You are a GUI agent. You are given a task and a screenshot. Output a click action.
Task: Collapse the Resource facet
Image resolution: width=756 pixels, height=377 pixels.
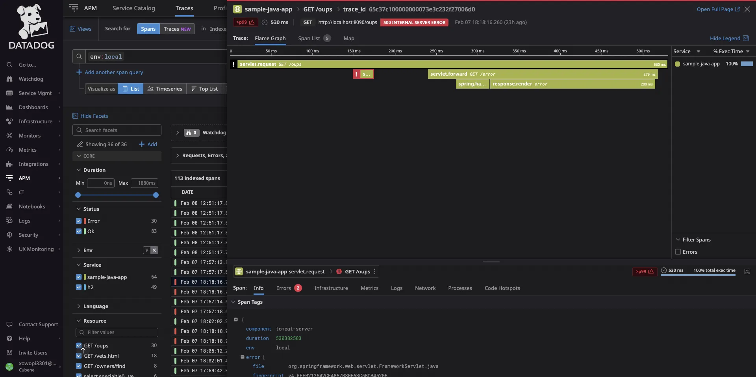click(x=79, y=321)
